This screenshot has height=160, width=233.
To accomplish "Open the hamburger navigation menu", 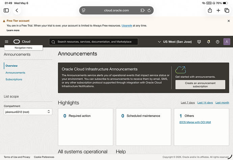I will [x=6, y=42].
